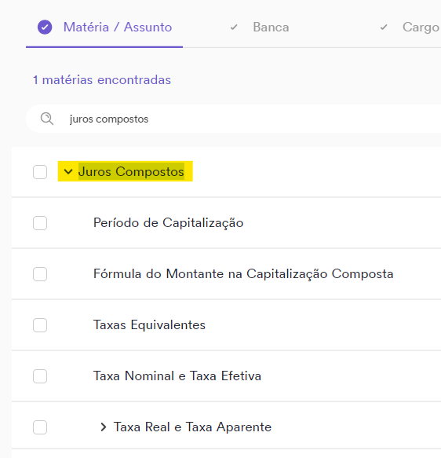Click the Período de Capitalização label
This screenshot has width=441, height=458.
(168, 223)
